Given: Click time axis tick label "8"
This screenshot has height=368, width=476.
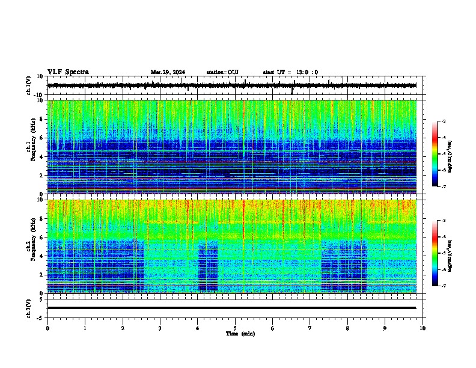Looking at the screenshot, I should 347,328.
